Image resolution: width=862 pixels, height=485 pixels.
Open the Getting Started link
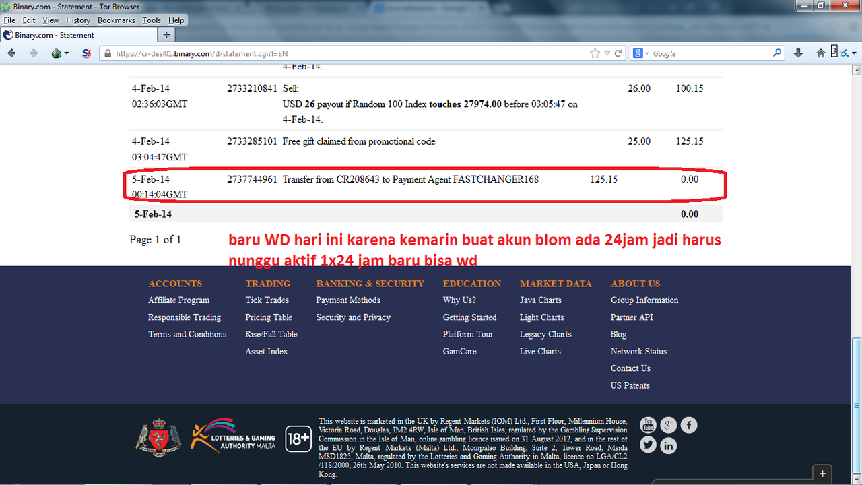point(470,317)
